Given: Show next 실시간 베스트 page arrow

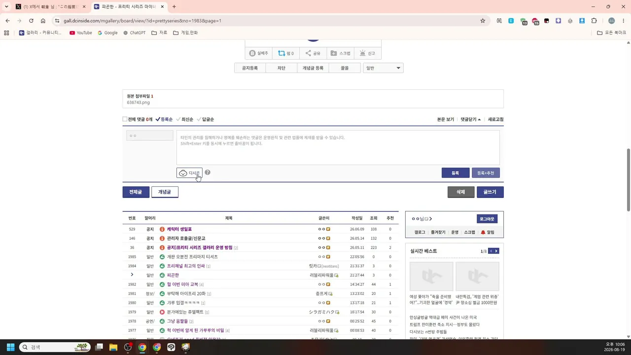Looking at the screenshot, I should click(x=496, y=251).
